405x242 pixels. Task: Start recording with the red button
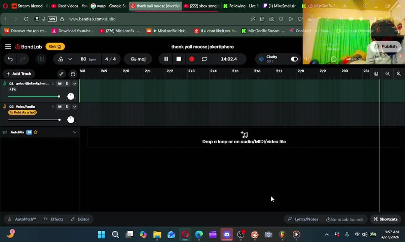point(191,59)
